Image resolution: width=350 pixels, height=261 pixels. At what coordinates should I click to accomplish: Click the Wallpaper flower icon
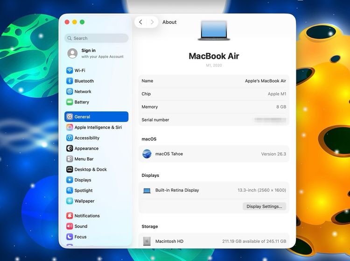click(70, 201)
